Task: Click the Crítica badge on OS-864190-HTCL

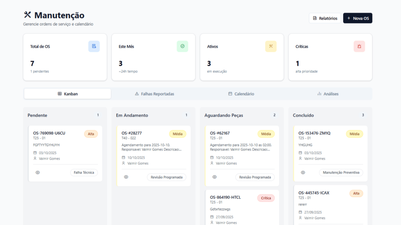Action: [x=266, y=198]
